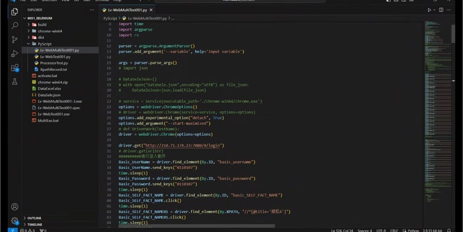Go to line via Ln 124, Col 34
Viewport: 463px width, 232px height.
(x=342, y=230)
